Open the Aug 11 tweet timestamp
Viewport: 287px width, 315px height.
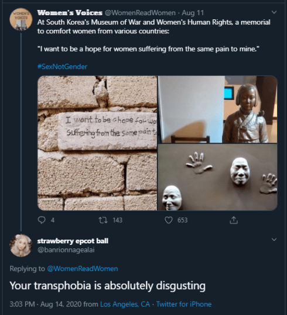pos(193,13)
